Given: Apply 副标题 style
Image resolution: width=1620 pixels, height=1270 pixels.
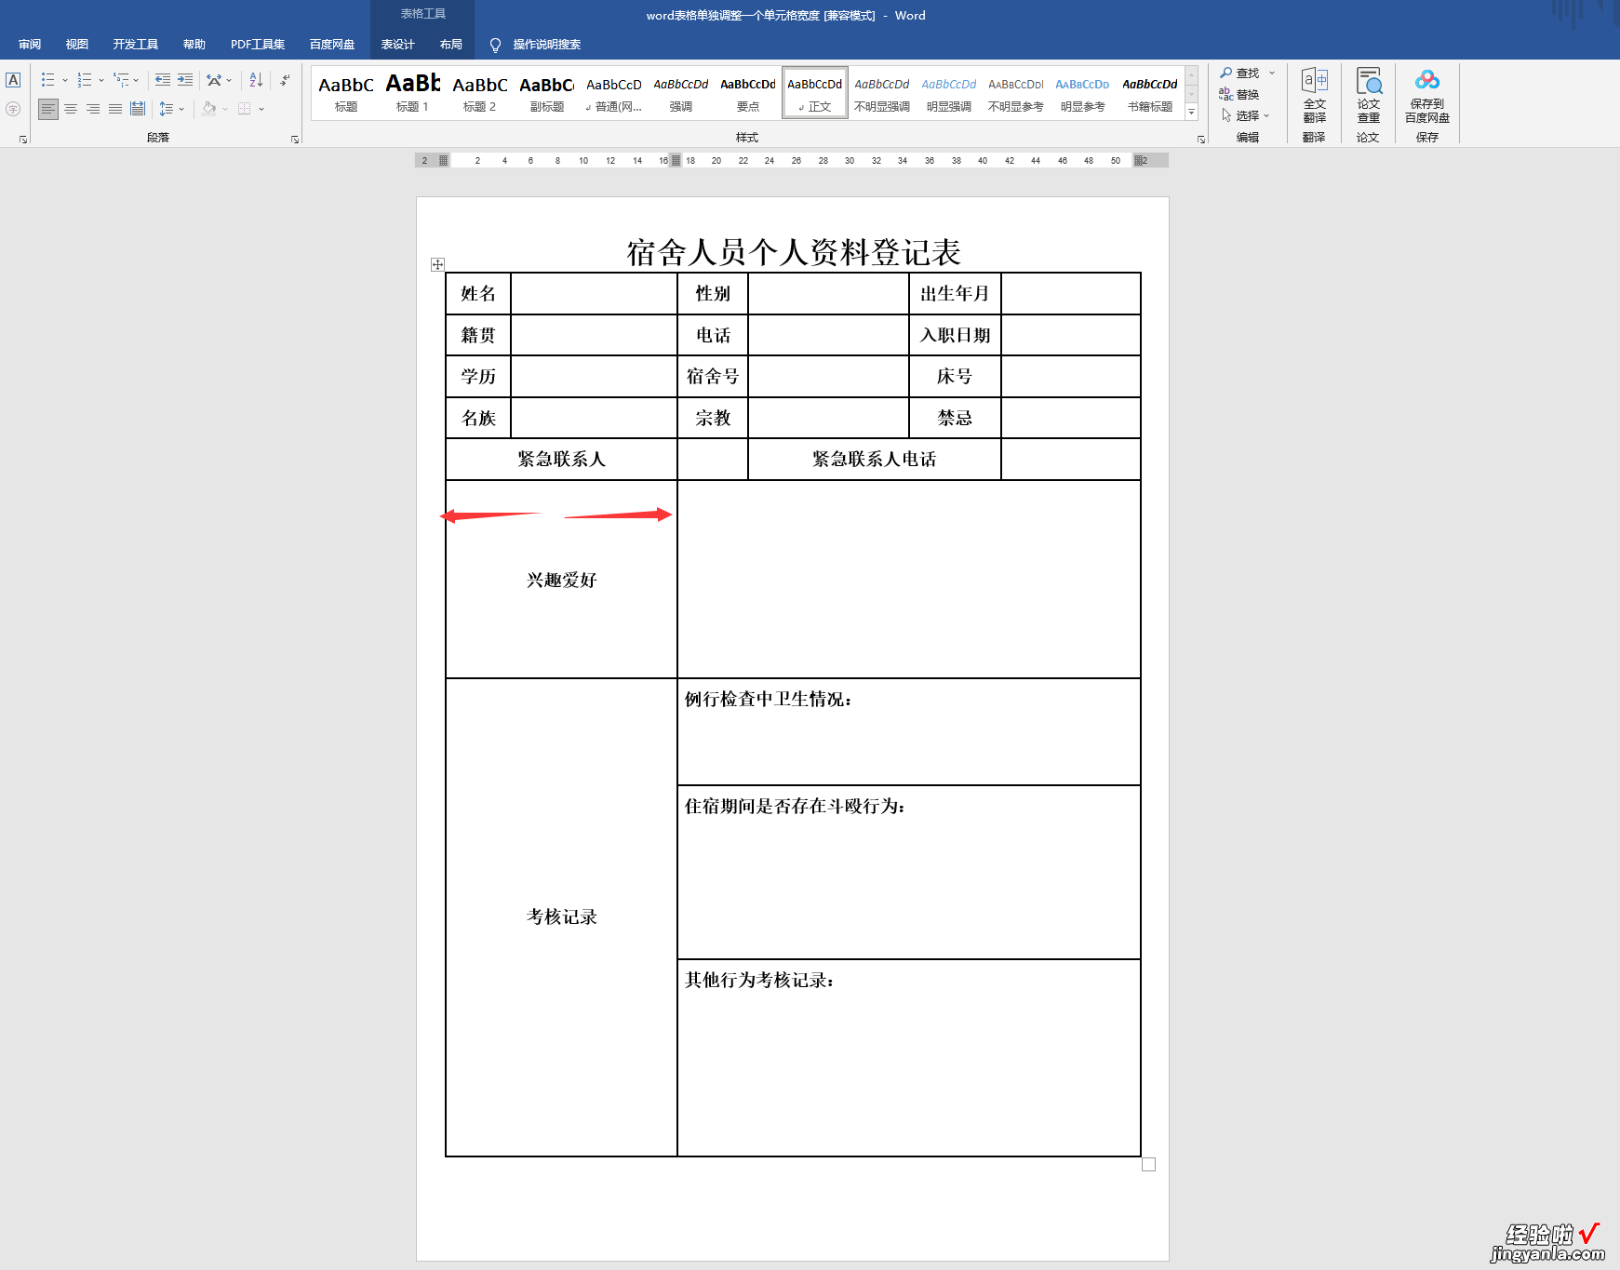Looking at the screenshot, I should point(547,93).
